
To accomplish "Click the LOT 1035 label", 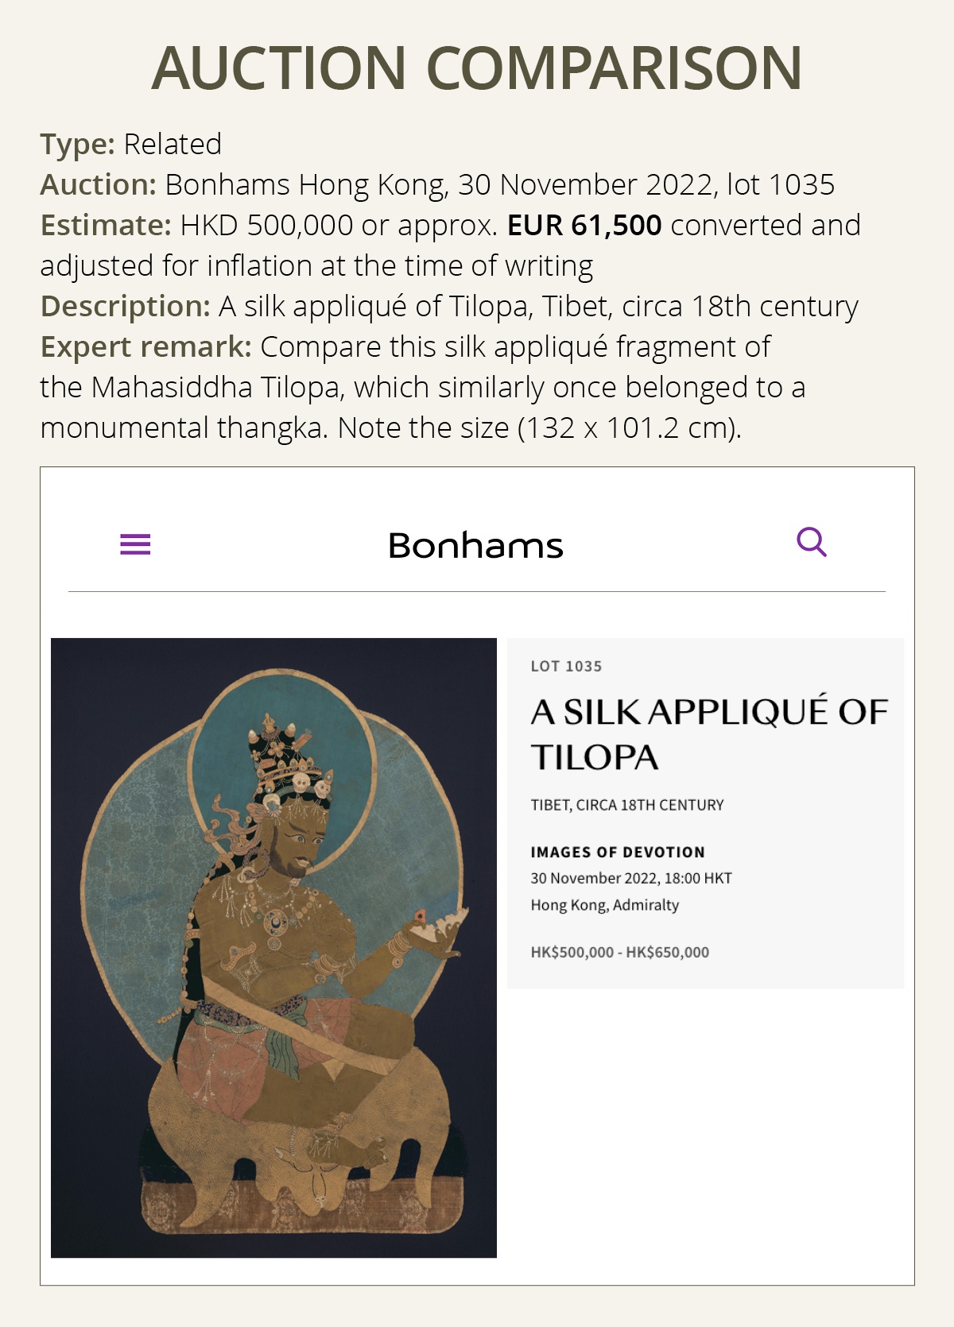I will click(x=564, y=667).
